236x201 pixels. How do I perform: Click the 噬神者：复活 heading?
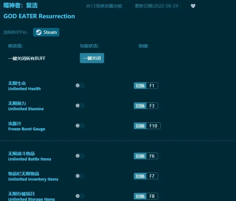tap(21, 6)
